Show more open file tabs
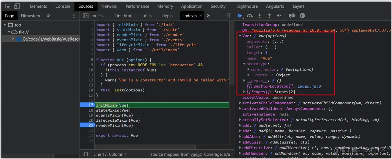 pos(209,16)
